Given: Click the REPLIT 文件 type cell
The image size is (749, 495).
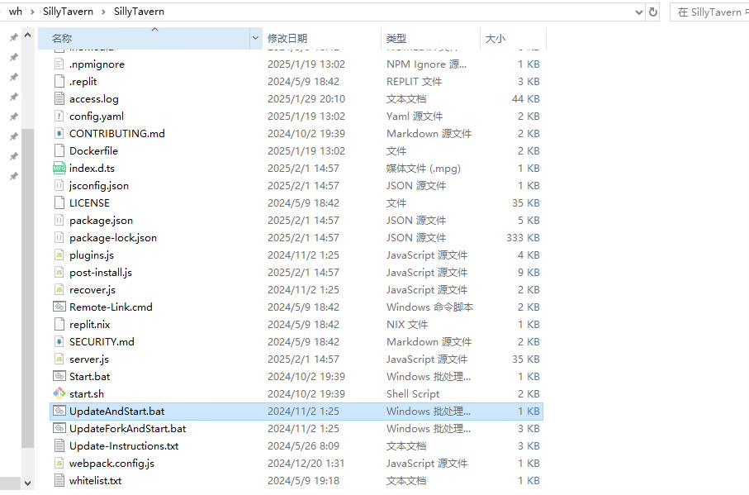Looking at the screenshot, I should tap(415, 81).
